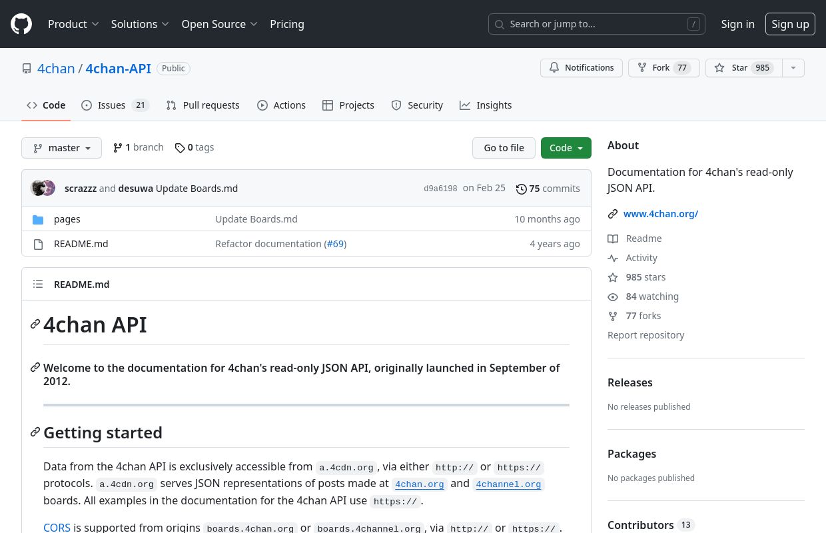Switch to the Issues tab
The width and height of the screenshot is (826, 533).
115,105
